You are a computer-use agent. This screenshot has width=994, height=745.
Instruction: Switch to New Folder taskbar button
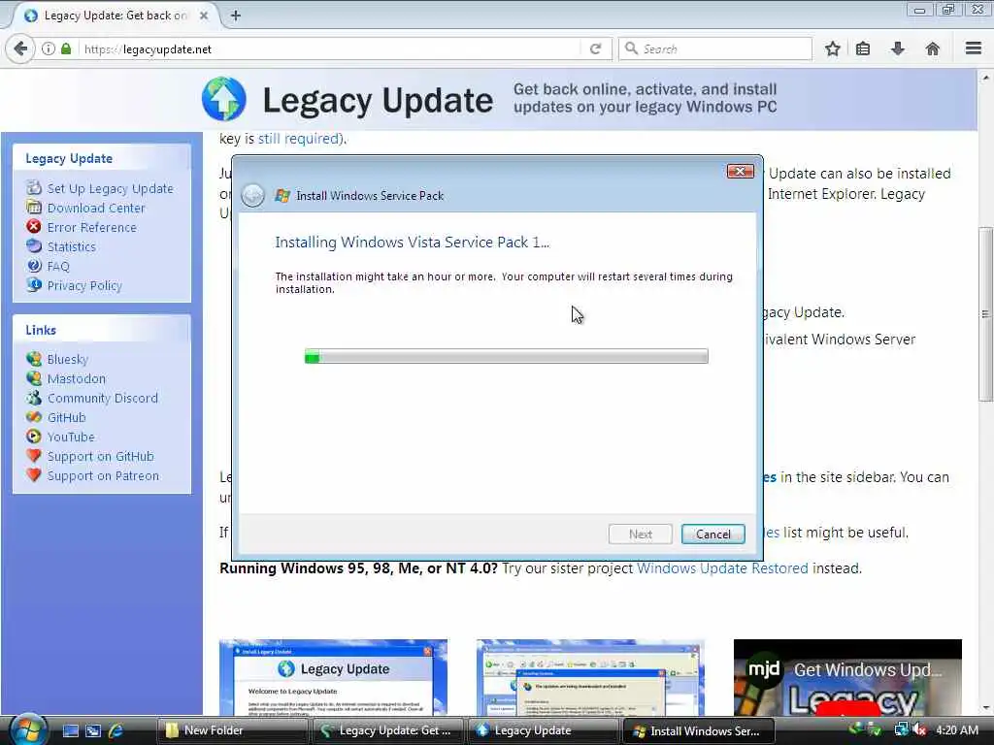tap(232, 731)
